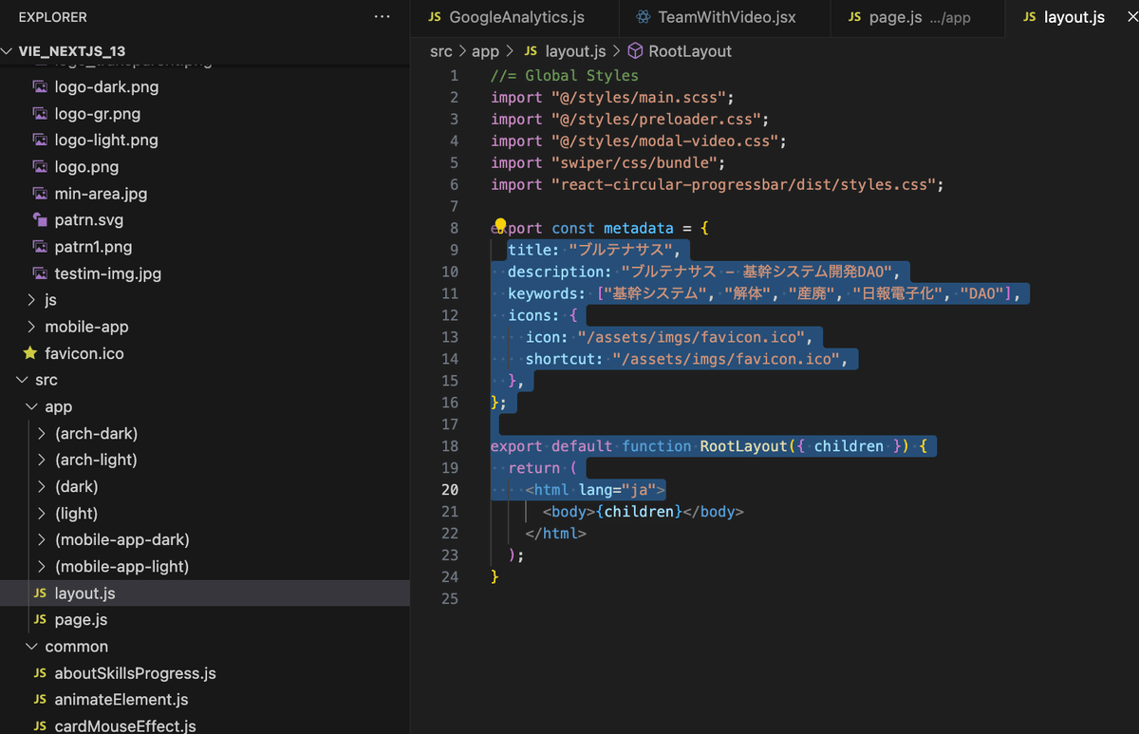This screenshot has width=1139, height=734.
Task: Switch to the TeamWithVideo.jsx tab
Action: 723,17
